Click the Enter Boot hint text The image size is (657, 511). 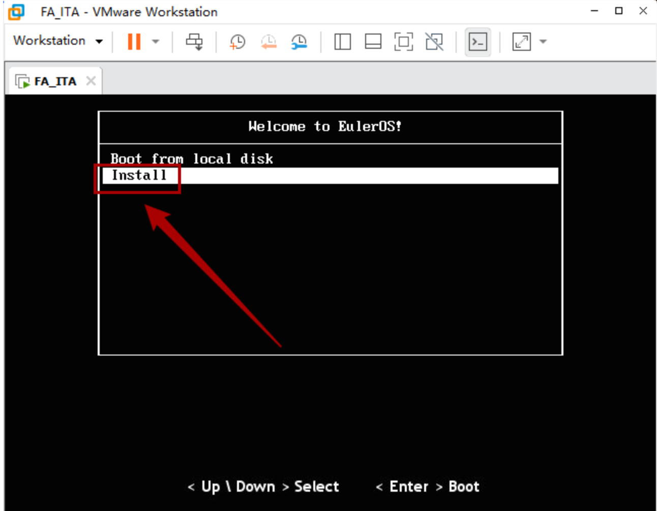[x=427, y=487]
